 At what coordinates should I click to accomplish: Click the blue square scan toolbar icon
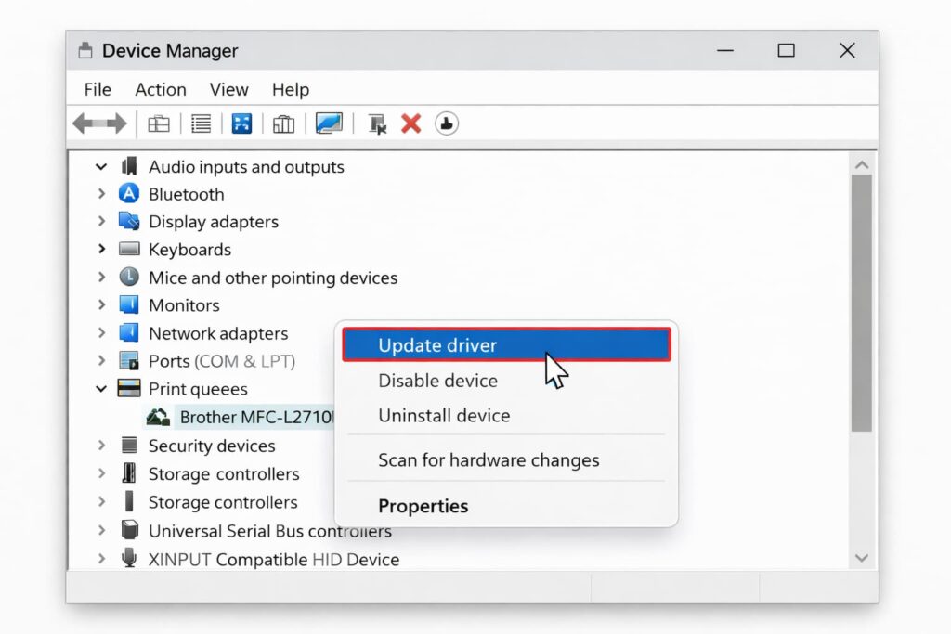tap(241, 123)
